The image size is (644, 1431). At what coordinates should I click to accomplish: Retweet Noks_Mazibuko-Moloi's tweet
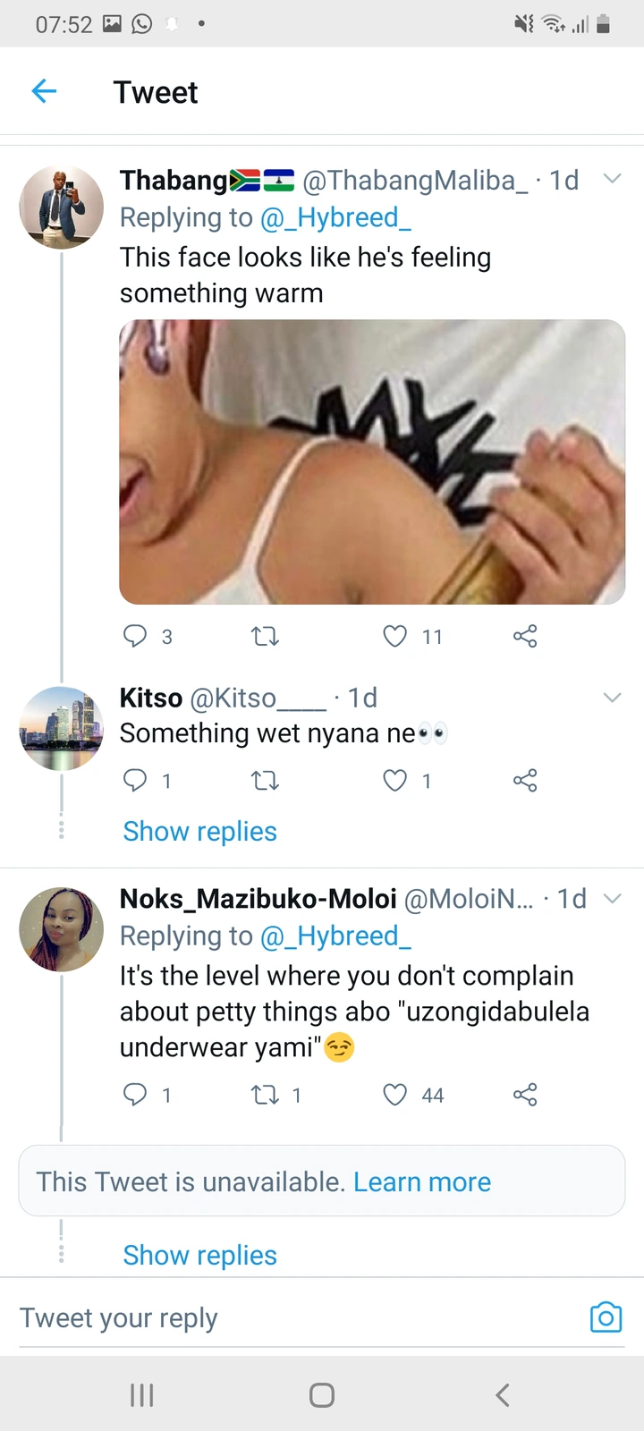(265, 1095)
